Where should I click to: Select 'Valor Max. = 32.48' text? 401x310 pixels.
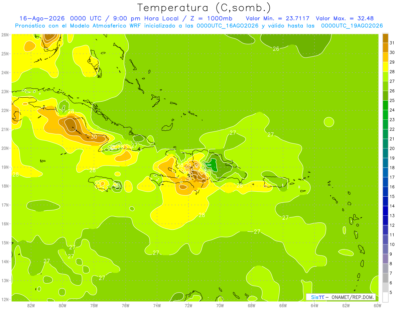pos(345,18)
